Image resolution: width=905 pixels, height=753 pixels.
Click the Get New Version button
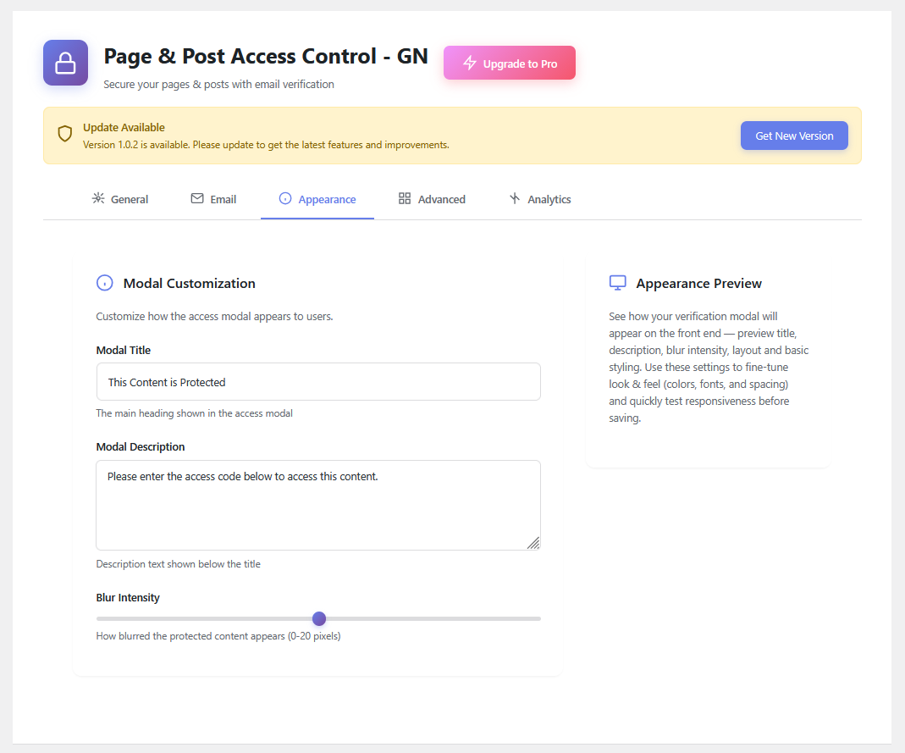click(x=794, y=136)
